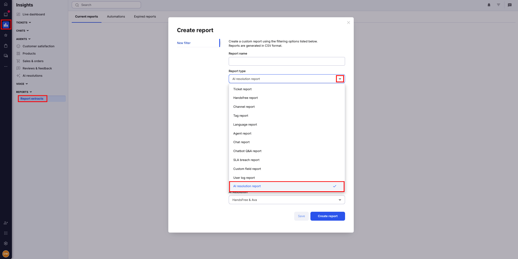Open the shopping bag icon in left rail

click(x=6, y=46)
